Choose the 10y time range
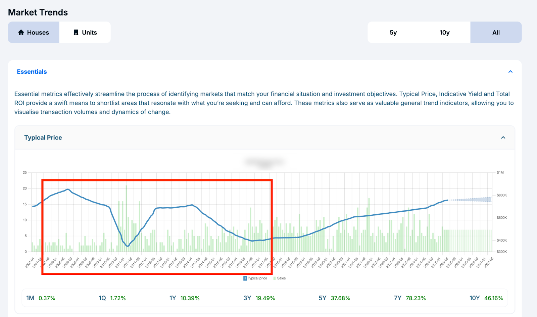This screenshot has height=317, width=537. [x=444, y=33]
